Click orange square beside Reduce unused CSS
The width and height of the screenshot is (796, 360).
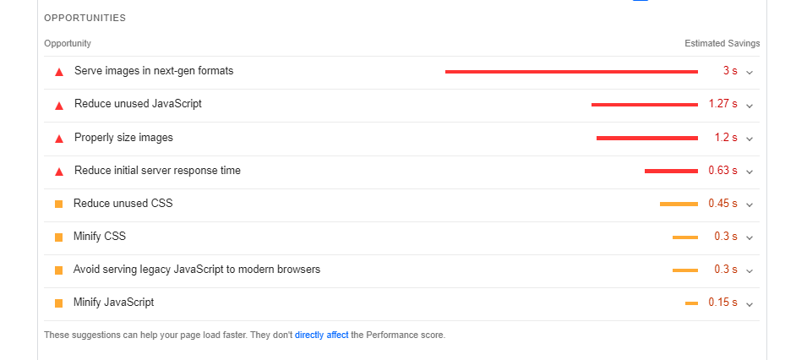(58, 204)
